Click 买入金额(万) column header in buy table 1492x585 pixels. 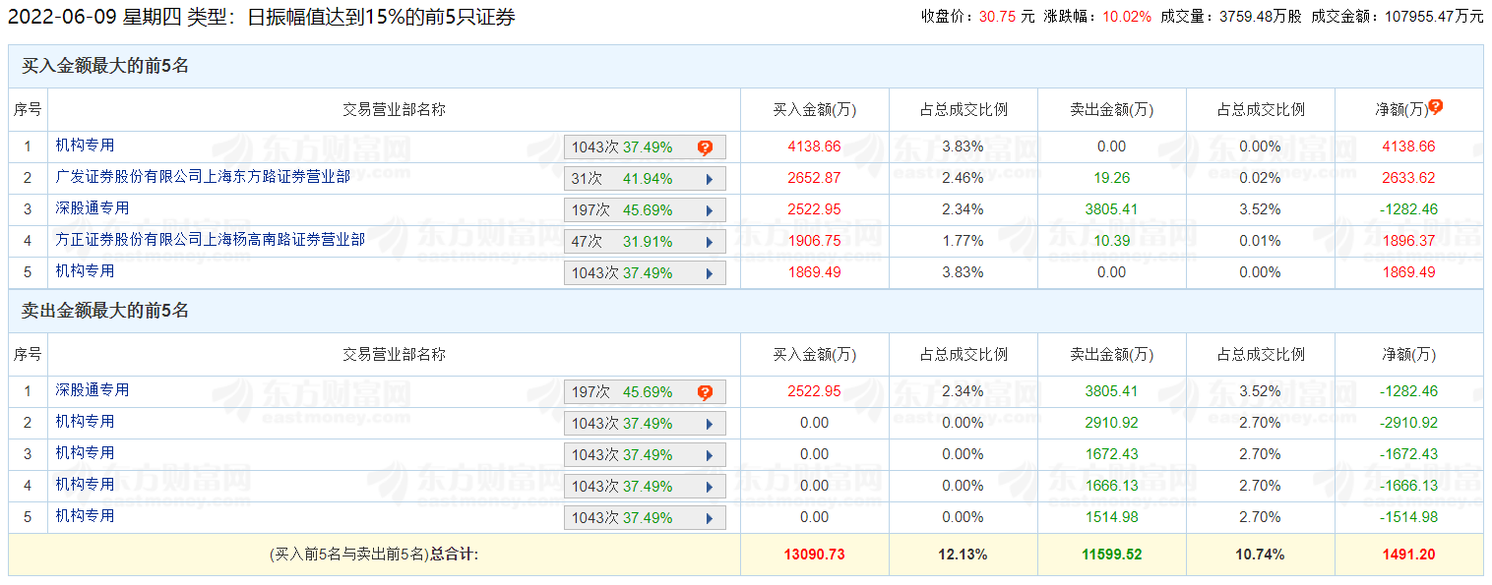[814, 110]
